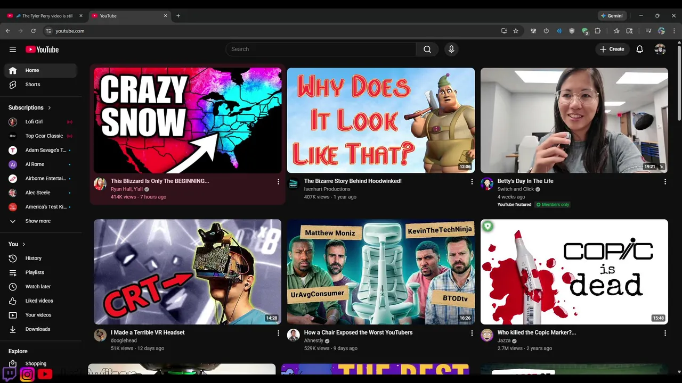Open Ai Rome subscription

(x=40, y=164)
